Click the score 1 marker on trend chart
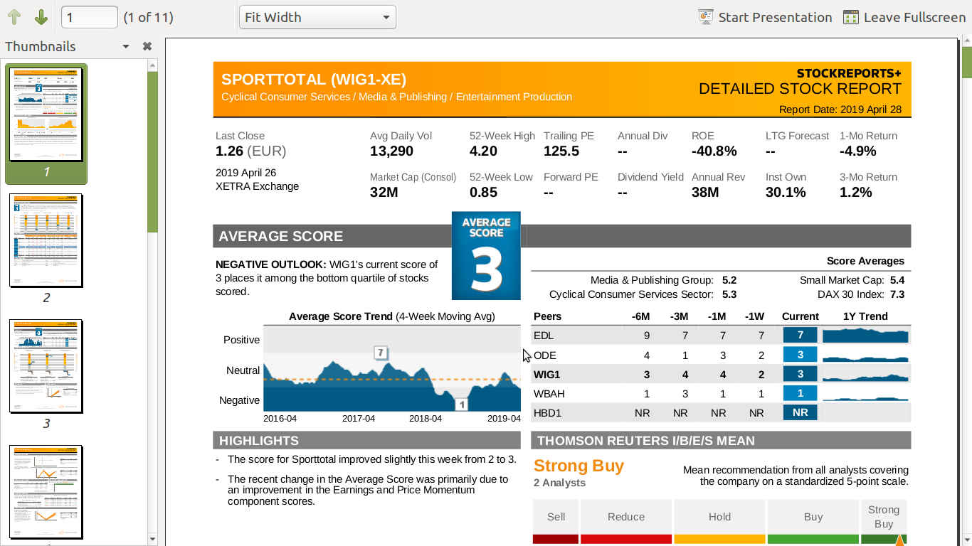Screen dimensions: 972x546 tap(461, 405)
